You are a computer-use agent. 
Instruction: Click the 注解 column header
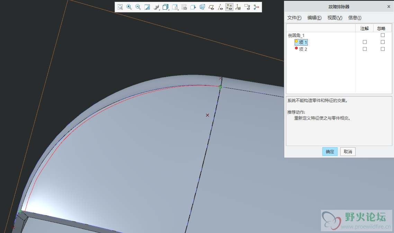[x=364, y=29]
